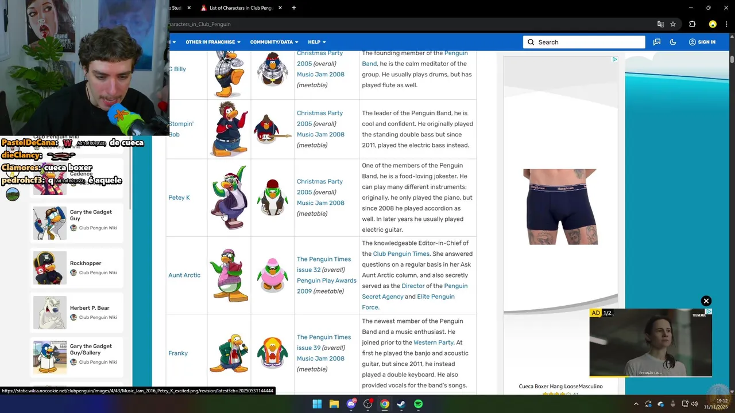Open the Aunt Arctic character link
Image resolution: width=735 pixels, height=413 pixels.
click(184, 275)
